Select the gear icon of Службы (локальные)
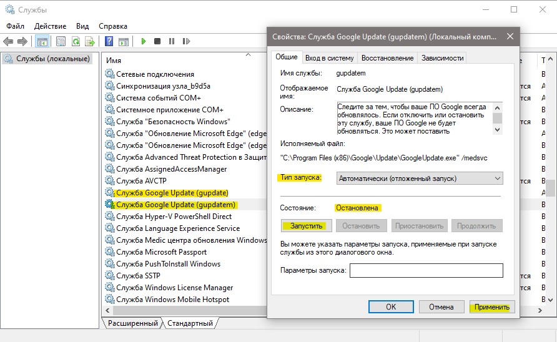The width and height of the screenshot is (557, 342). [9, 59]
